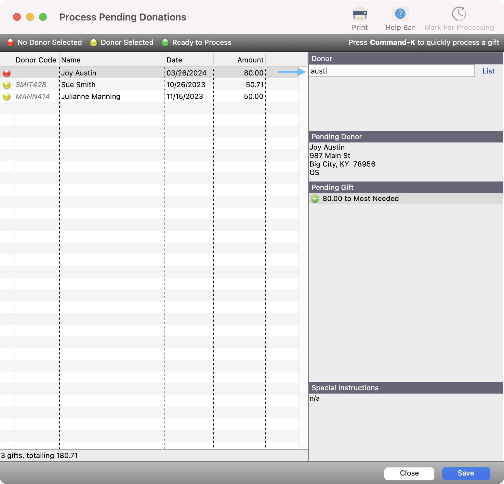Sort by the Amount column header
Viewport: 504px width, 484px height.
tap(240, 60)
